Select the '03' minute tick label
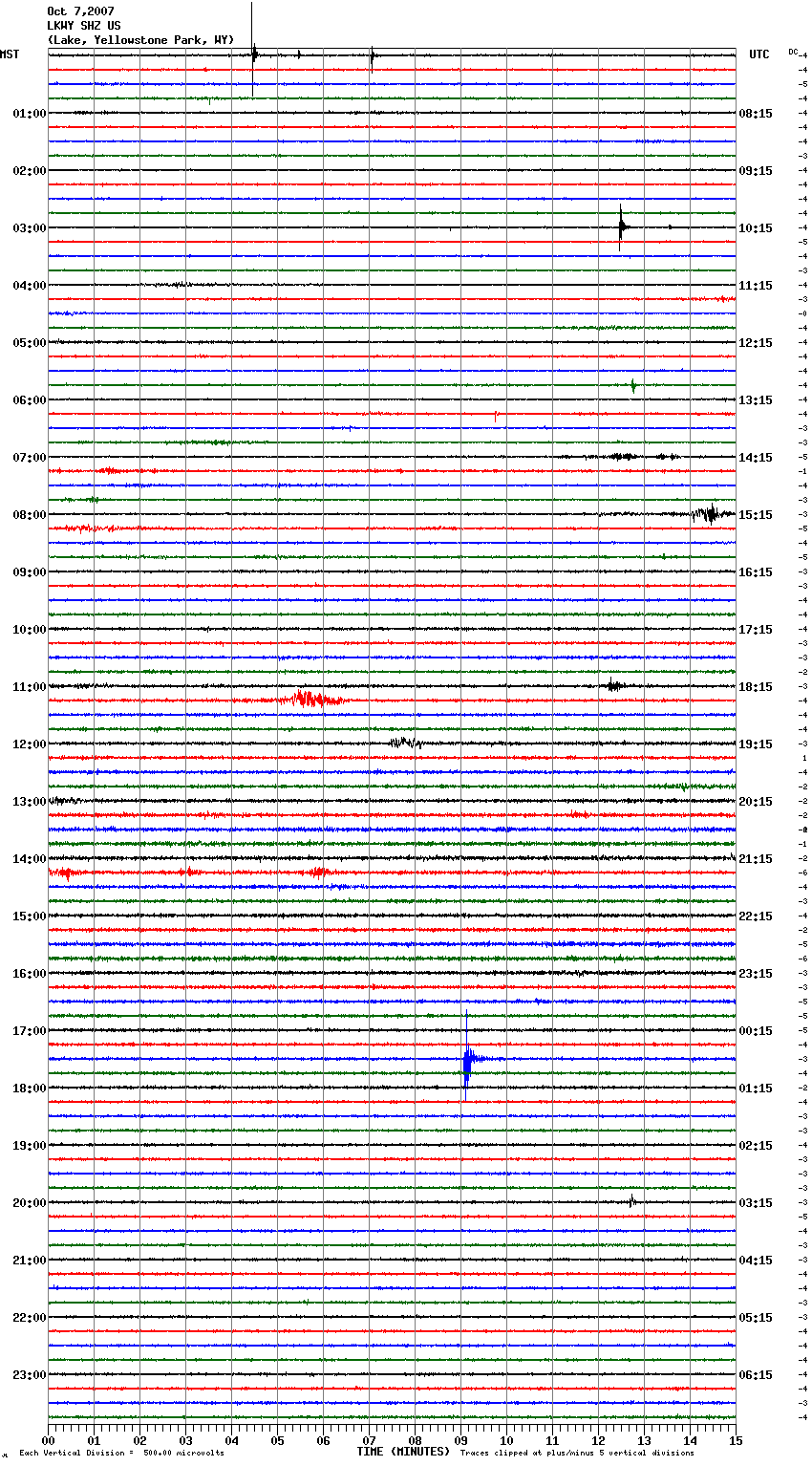Screen dimensions: 812x1466 click(185, 1440)
